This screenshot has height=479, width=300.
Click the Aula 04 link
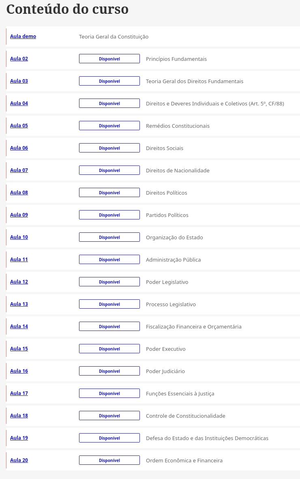[x=19, y=103]
